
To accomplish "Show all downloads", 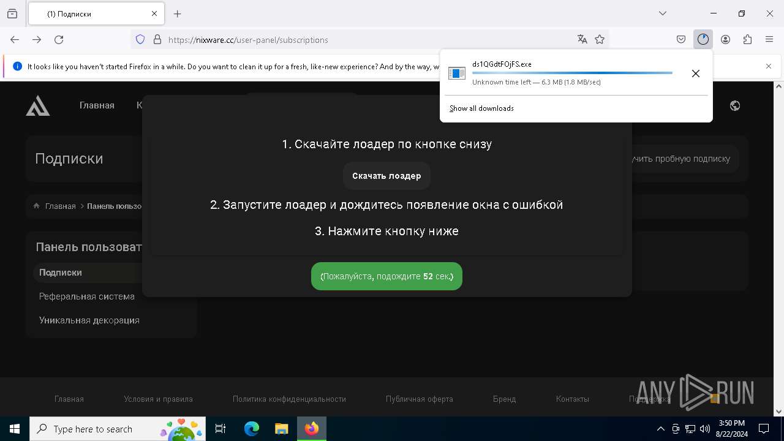I will [481, 108].
